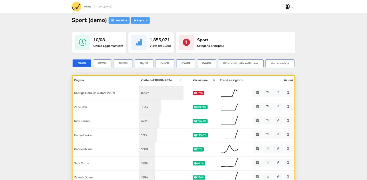Select the 10/08 date tab

[x=82, y=63]
